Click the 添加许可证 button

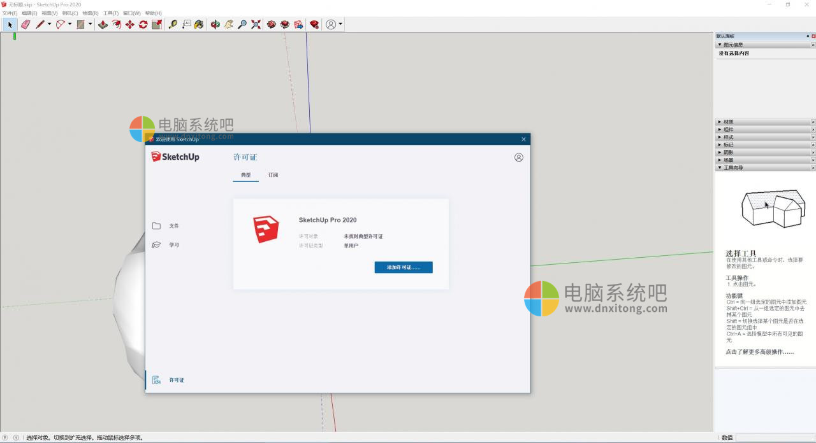coord(404,267)
